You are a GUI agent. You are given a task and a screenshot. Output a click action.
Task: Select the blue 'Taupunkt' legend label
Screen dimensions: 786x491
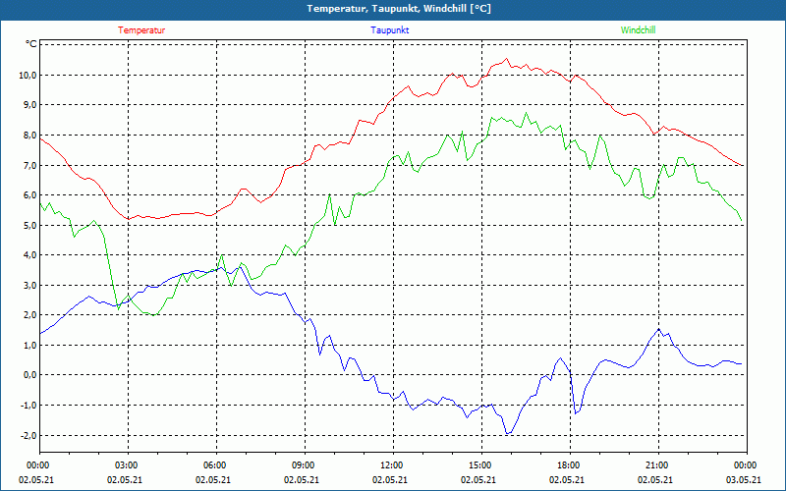click(389, 30)
